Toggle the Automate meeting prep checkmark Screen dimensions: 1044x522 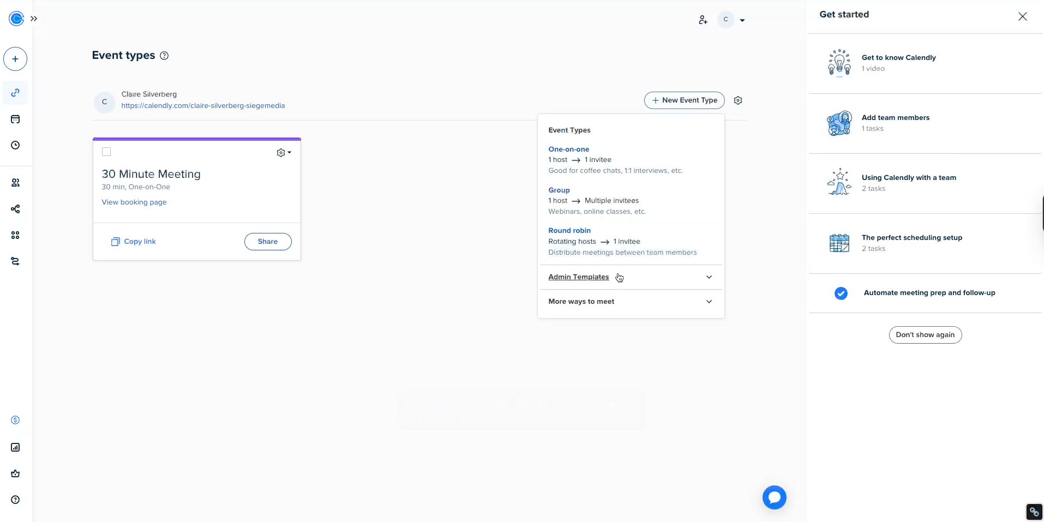tap(841, 293)
